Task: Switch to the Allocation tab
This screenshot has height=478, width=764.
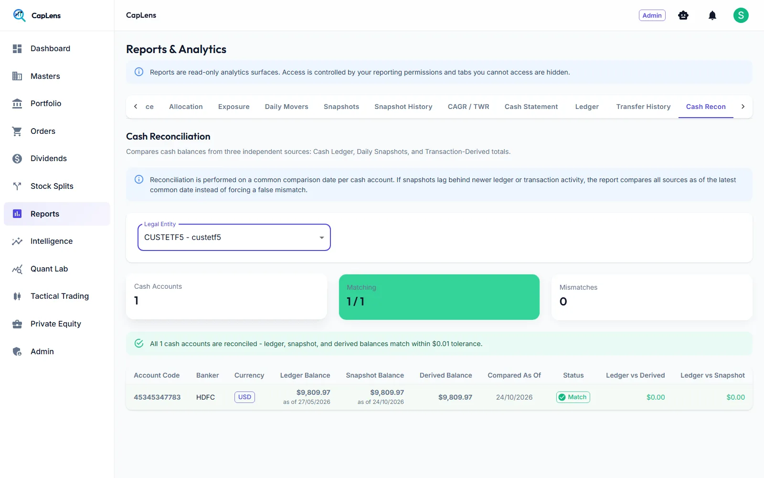Action: [186, 107]
